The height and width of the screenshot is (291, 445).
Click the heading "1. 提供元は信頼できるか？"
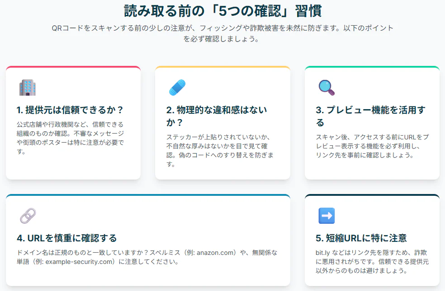coord(70,110)
